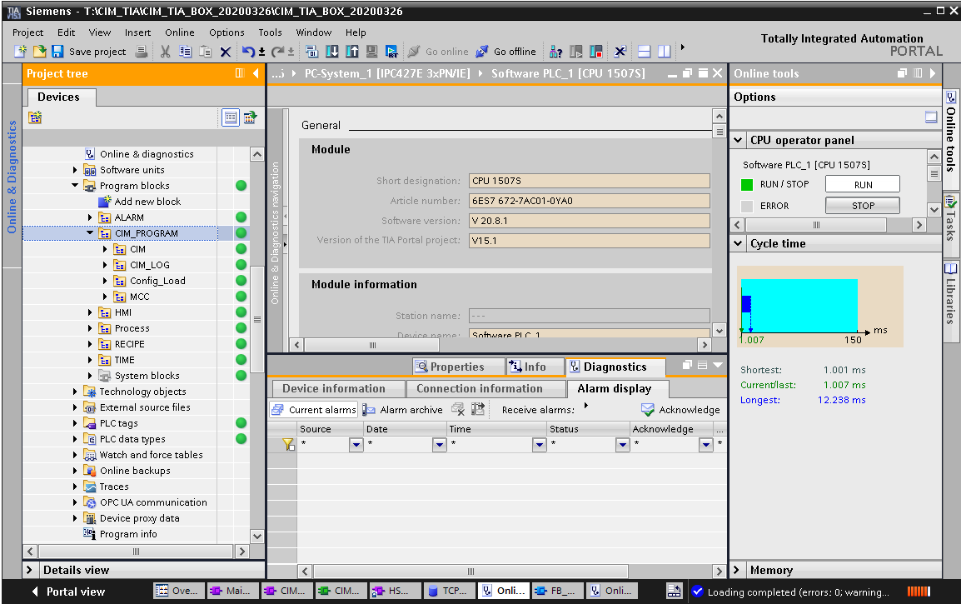
Task: Open the Options menu
Action: 227,32
